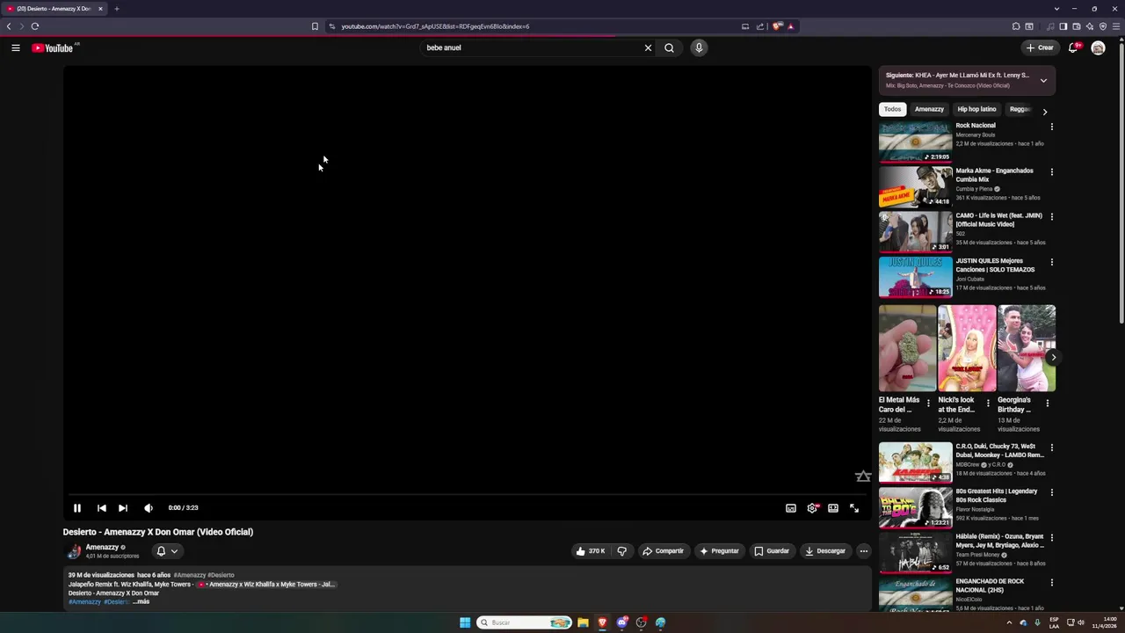Seek using the video progress bar
The height and width of the screenshot is (633, 1125).
click(467, 495)
